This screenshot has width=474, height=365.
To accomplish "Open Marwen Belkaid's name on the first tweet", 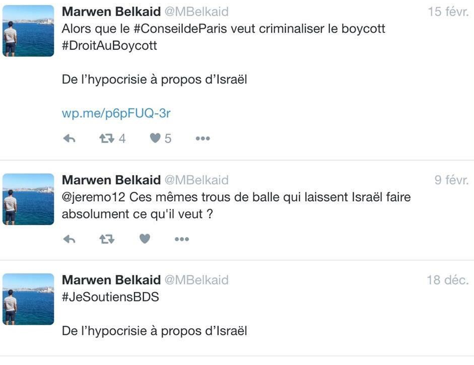I will pyautogui.click(x=111, y=12).
